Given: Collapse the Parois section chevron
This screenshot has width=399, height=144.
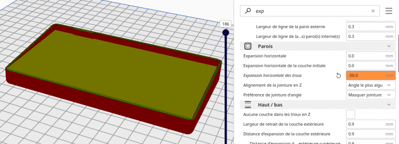Looking at the screenshot, I should pyautogui.click(x=389, y=46).
